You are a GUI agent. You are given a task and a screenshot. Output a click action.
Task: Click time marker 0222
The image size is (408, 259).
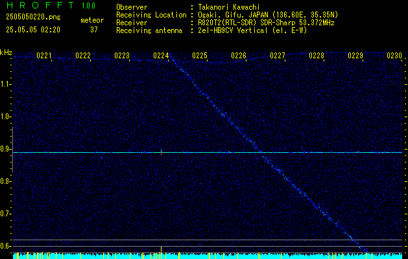pos(83,56)
